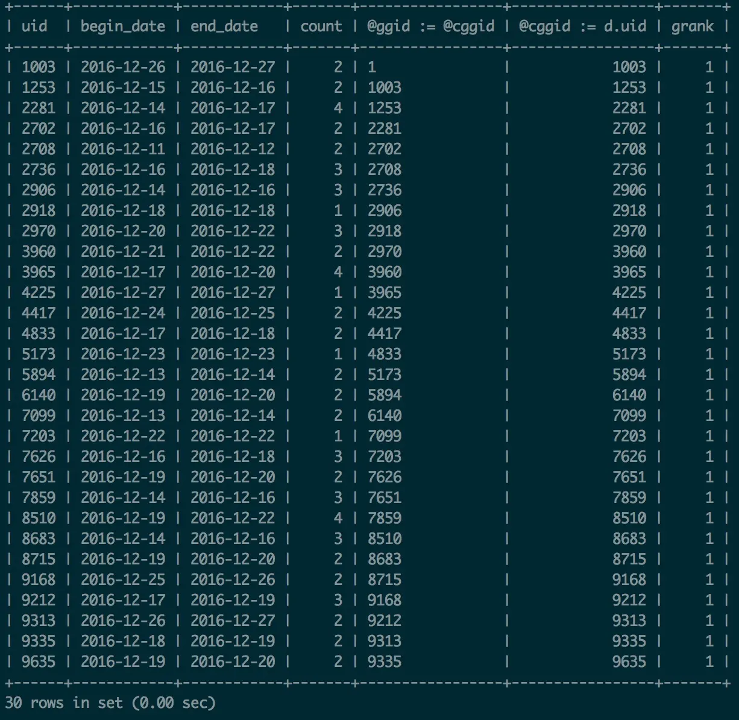Click the 'count' column header
This screenshot has height=720, width=739.
(321, 27)
